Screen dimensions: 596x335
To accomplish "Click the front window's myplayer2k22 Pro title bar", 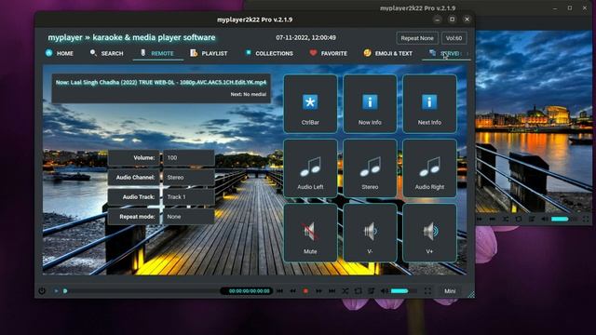I will 254,20.
